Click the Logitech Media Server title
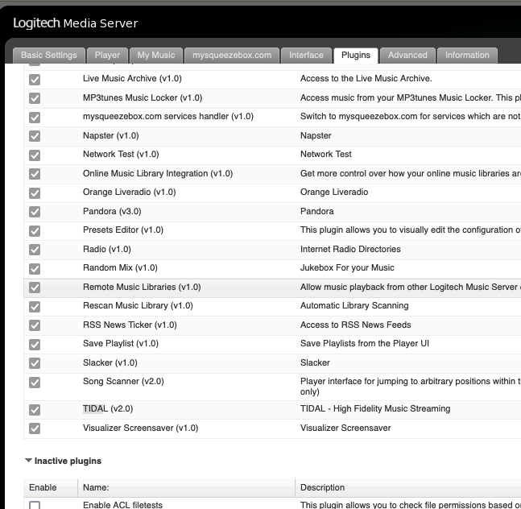This screenshot has height=509, width=521. click(76, 23)
